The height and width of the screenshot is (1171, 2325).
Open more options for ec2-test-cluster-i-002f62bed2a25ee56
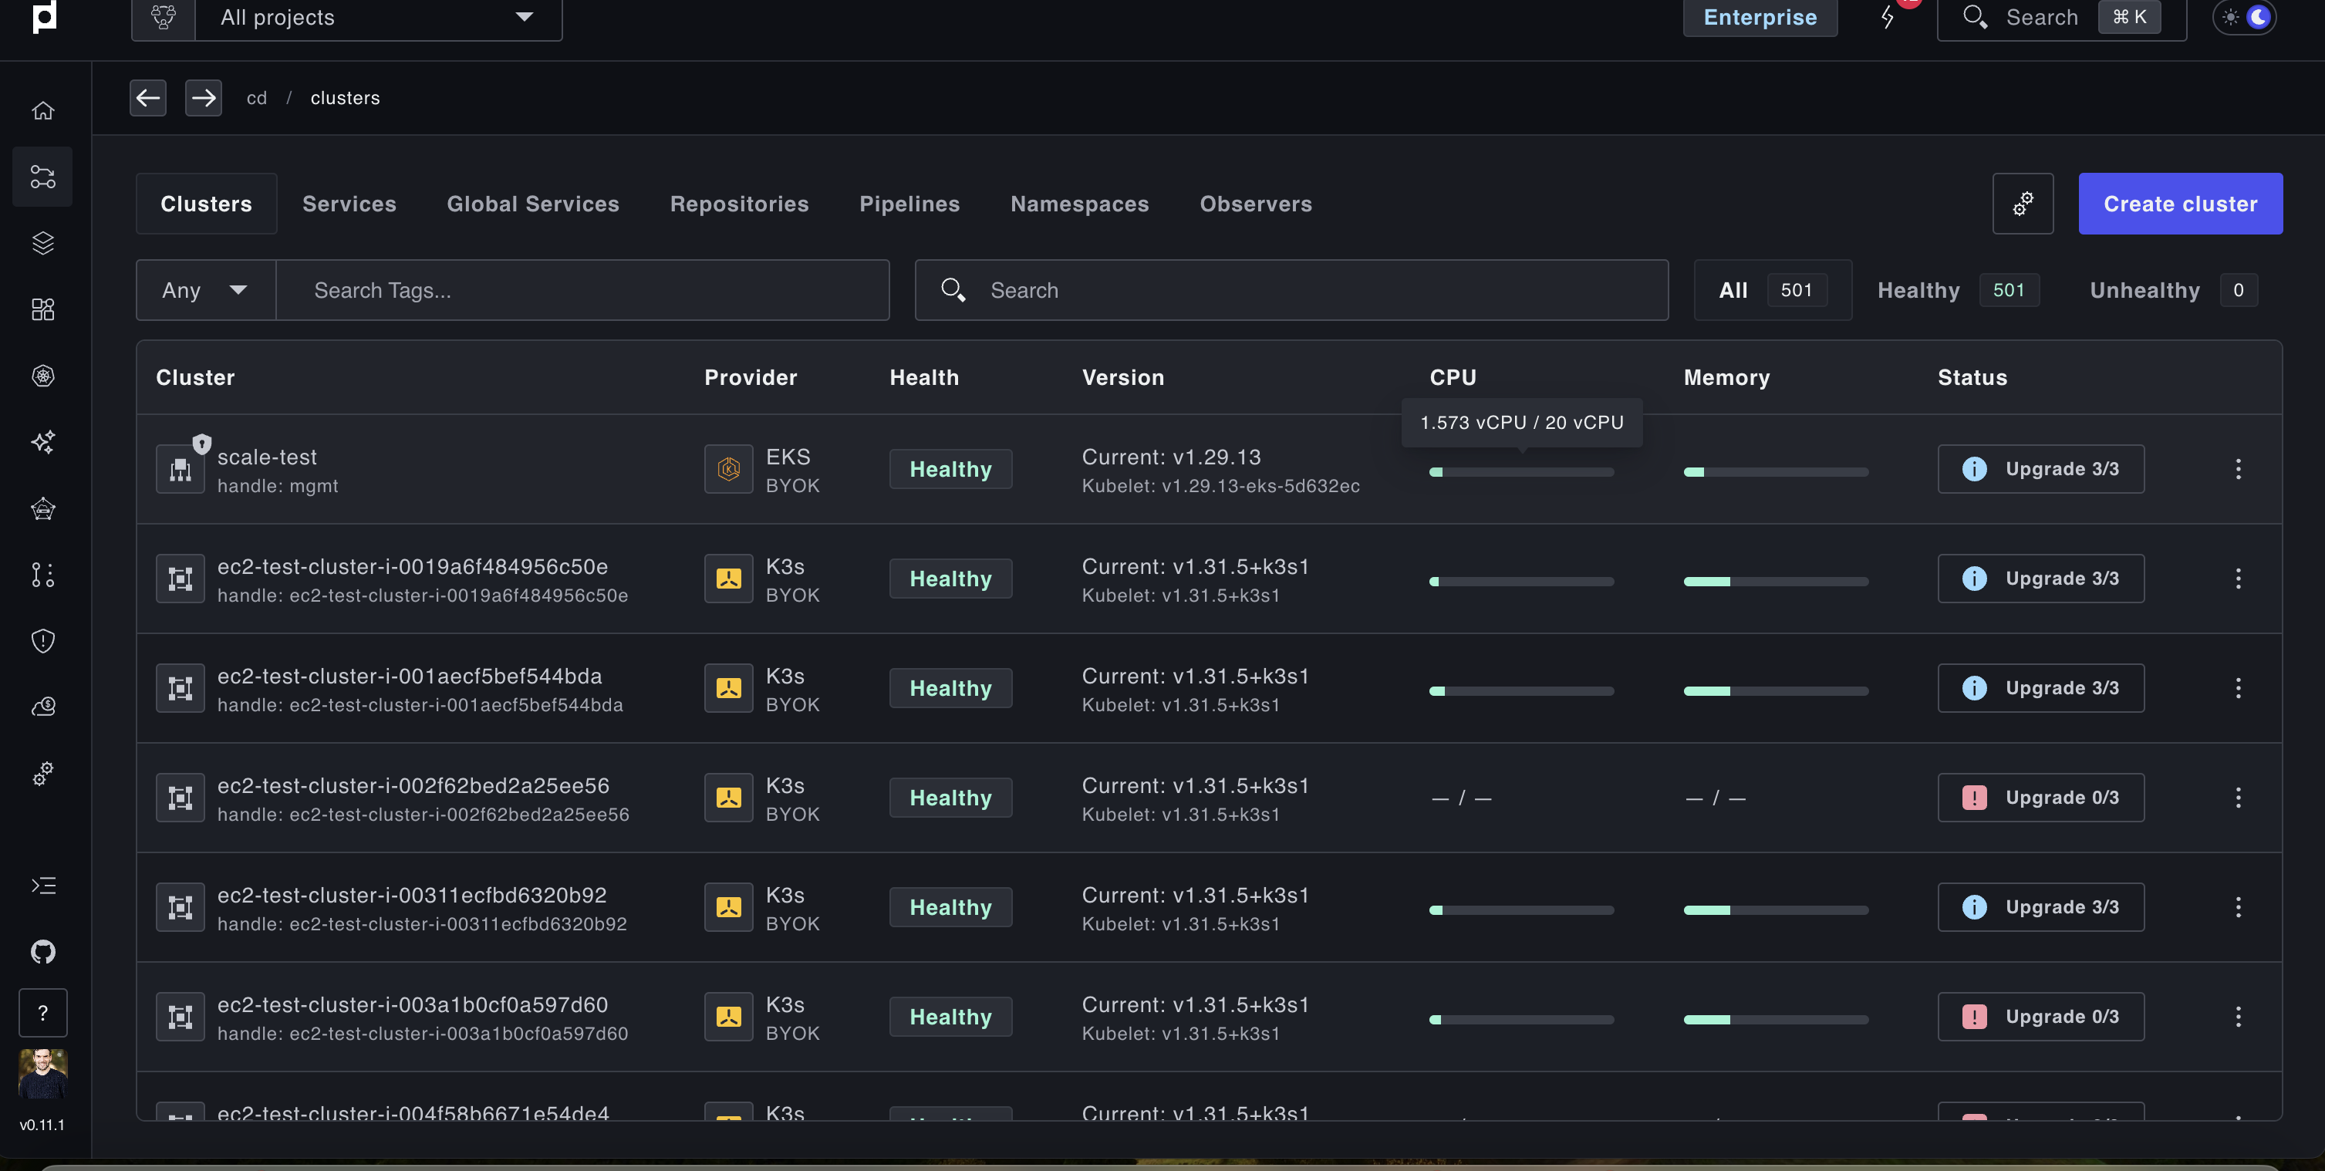click(2238, 797)
